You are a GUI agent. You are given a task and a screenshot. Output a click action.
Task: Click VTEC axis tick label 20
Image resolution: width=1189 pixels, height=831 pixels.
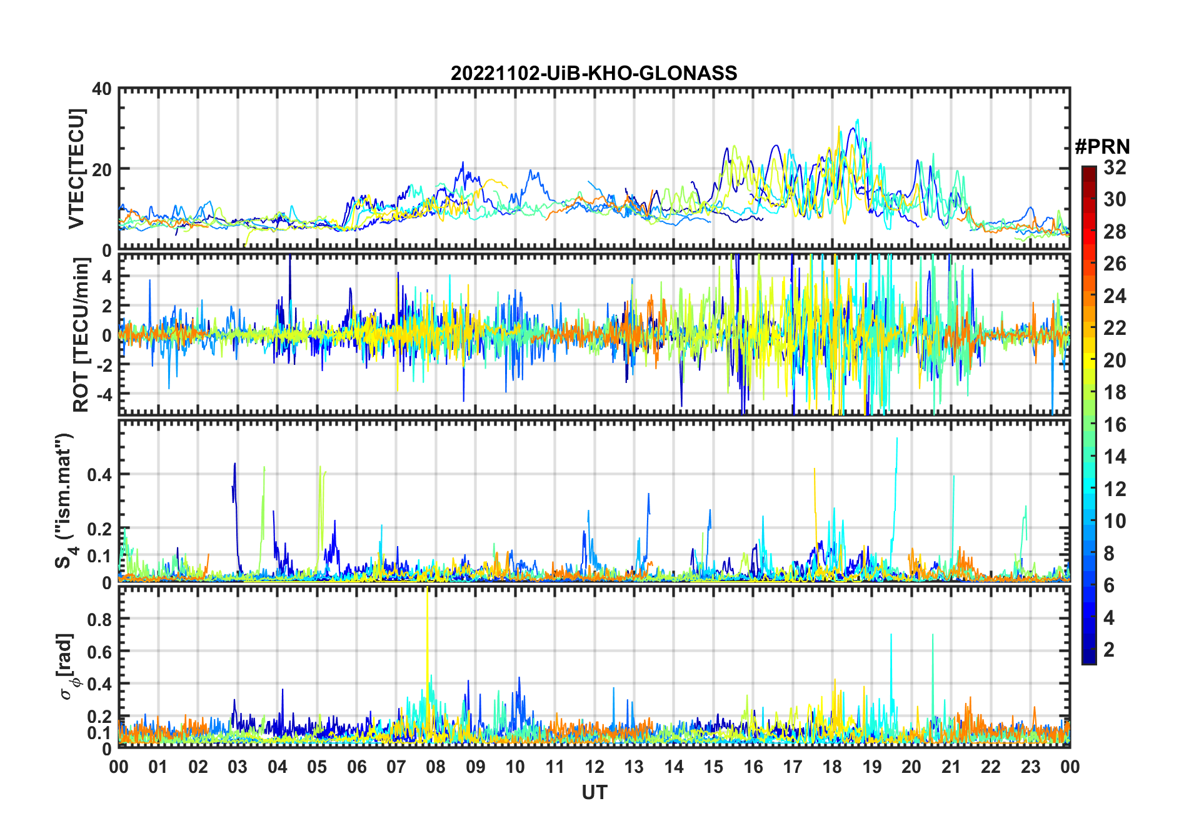click(x=102, y=169)
